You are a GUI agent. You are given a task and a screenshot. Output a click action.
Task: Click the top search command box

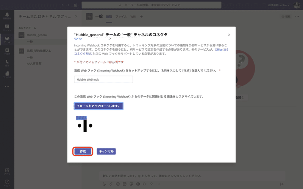tap(151, 5)
